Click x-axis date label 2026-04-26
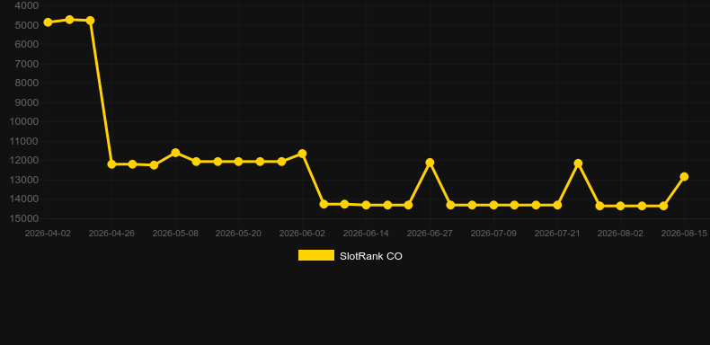Screen dimensions: 710x345 coord(111,234)
